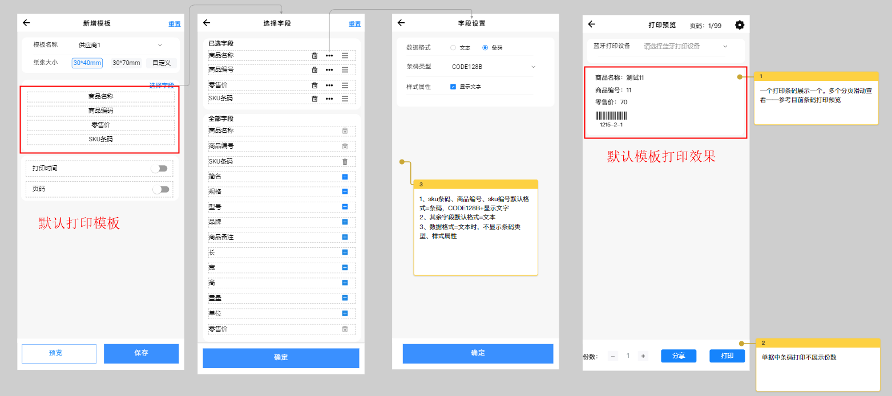Choose 30*70mm paper size

[x=126, y=63]
